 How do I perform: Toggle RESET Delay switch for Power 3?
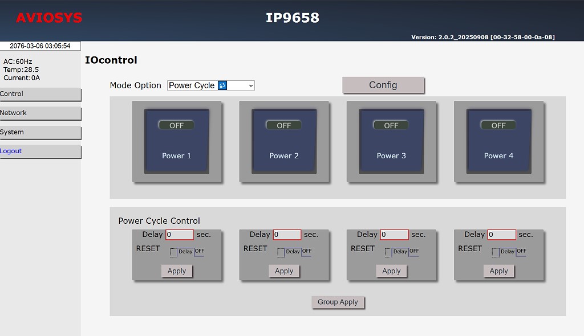pos(401,252)
